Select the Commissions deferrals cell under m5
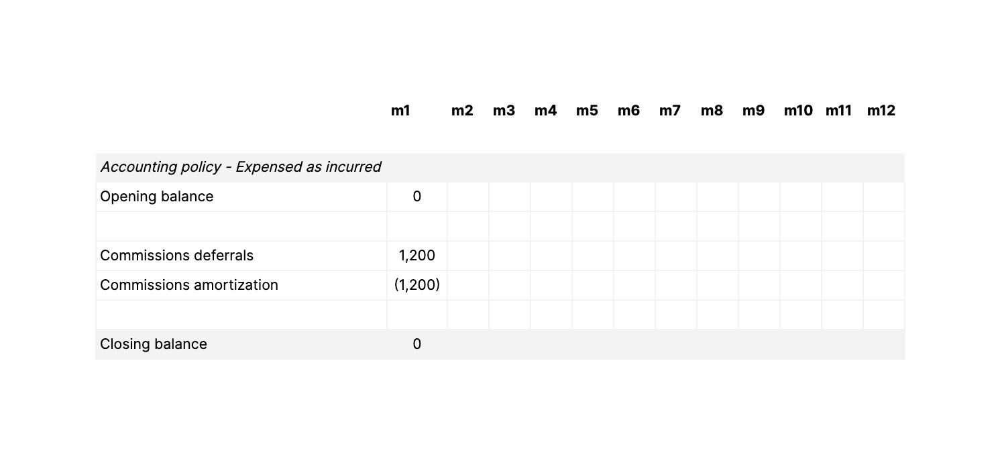 tap(593, 256)
